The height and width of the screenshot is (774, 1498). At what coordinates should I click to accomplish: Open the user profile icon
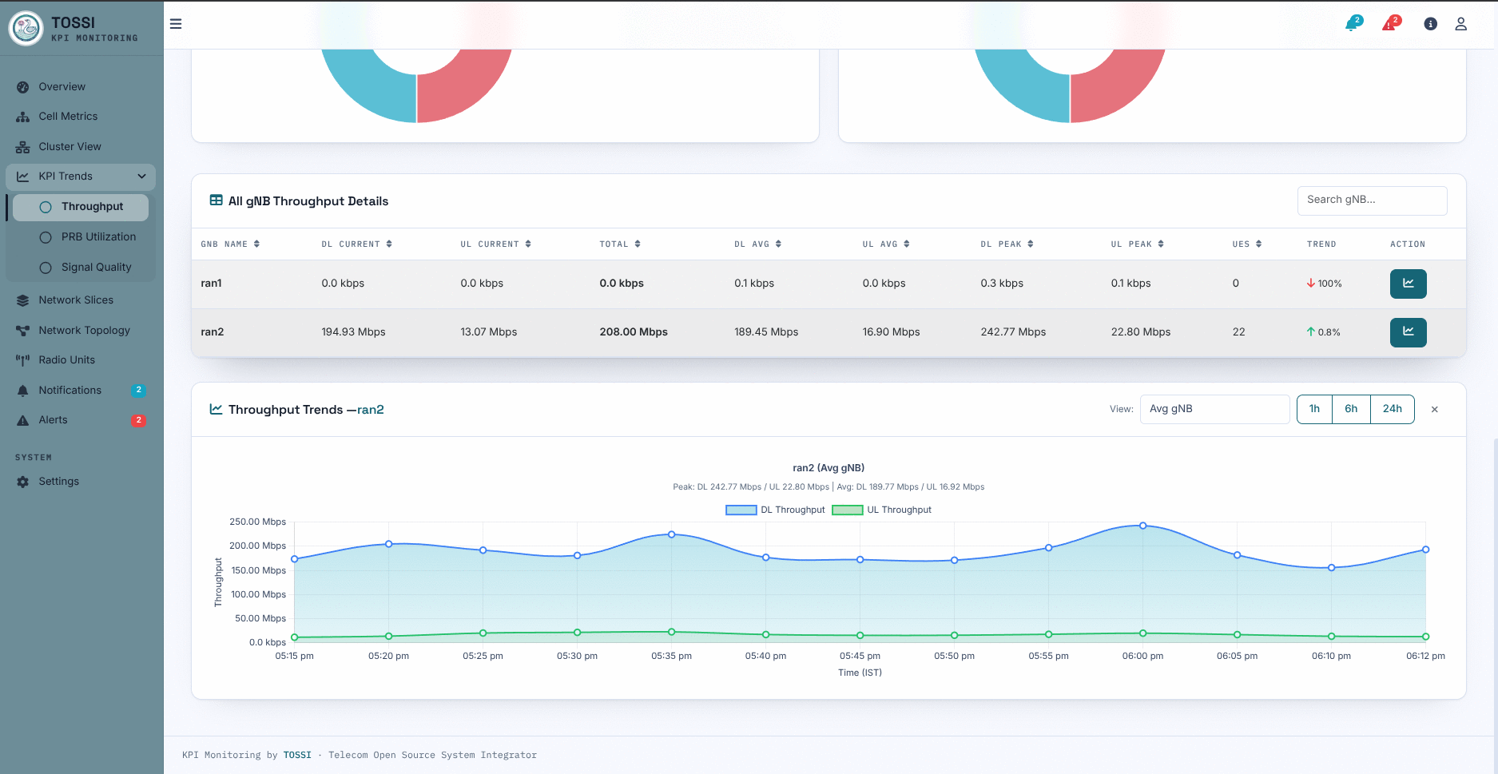[1460, 24]
